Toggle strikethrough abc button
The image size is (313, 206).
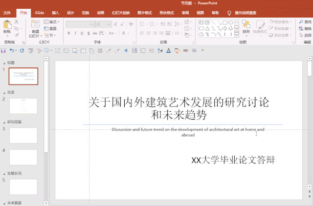95,33
